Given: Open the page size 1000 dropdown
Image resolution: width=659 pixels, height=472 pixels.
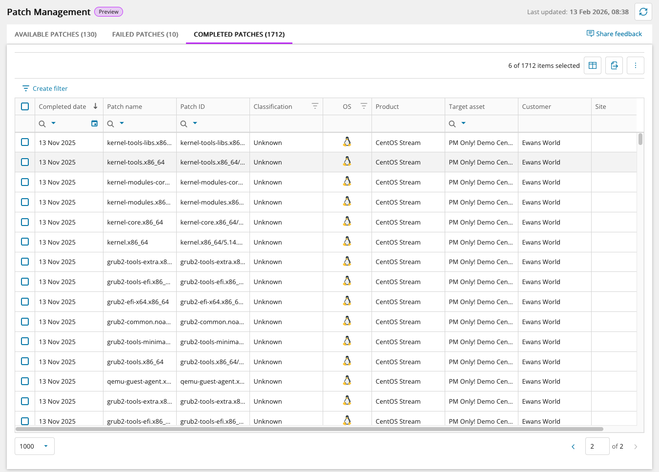Looking at the screenshot, I should coord(35,446).
